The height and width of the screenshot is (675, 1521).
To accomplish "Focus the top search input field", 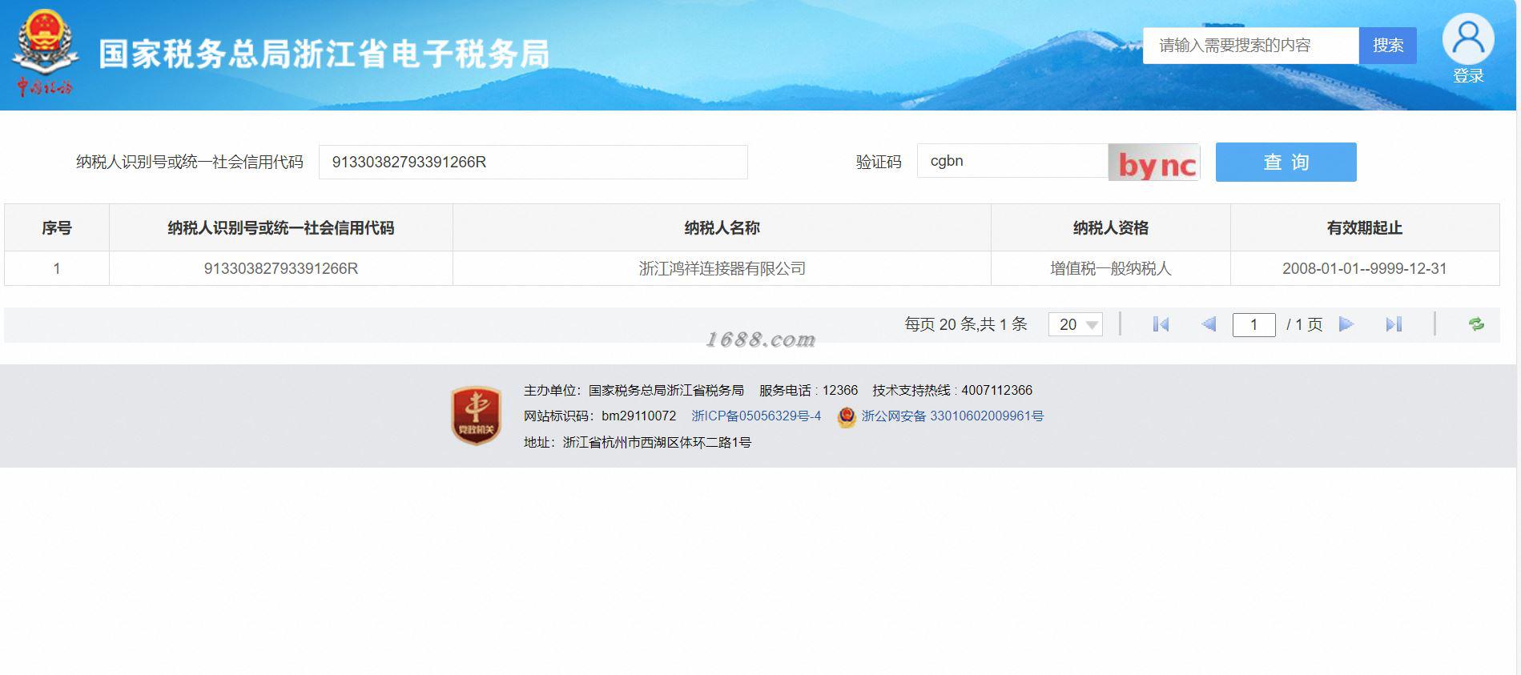I will [1251, 46].
